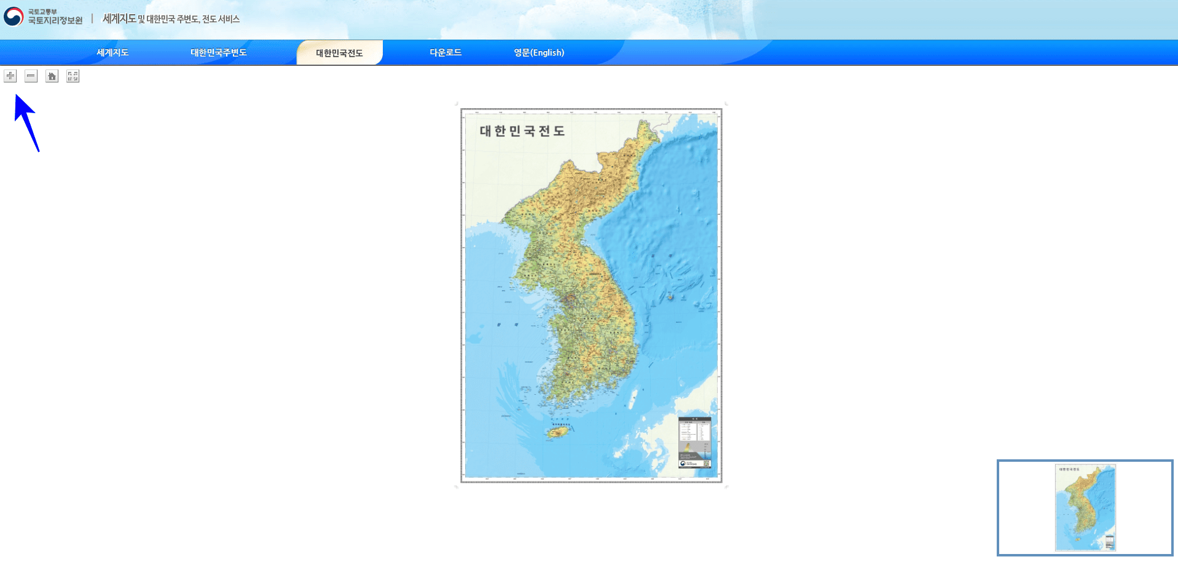Open the 세계지도 tab
The width and height of the screenshot is (1178, 562).
coord(112,53)
